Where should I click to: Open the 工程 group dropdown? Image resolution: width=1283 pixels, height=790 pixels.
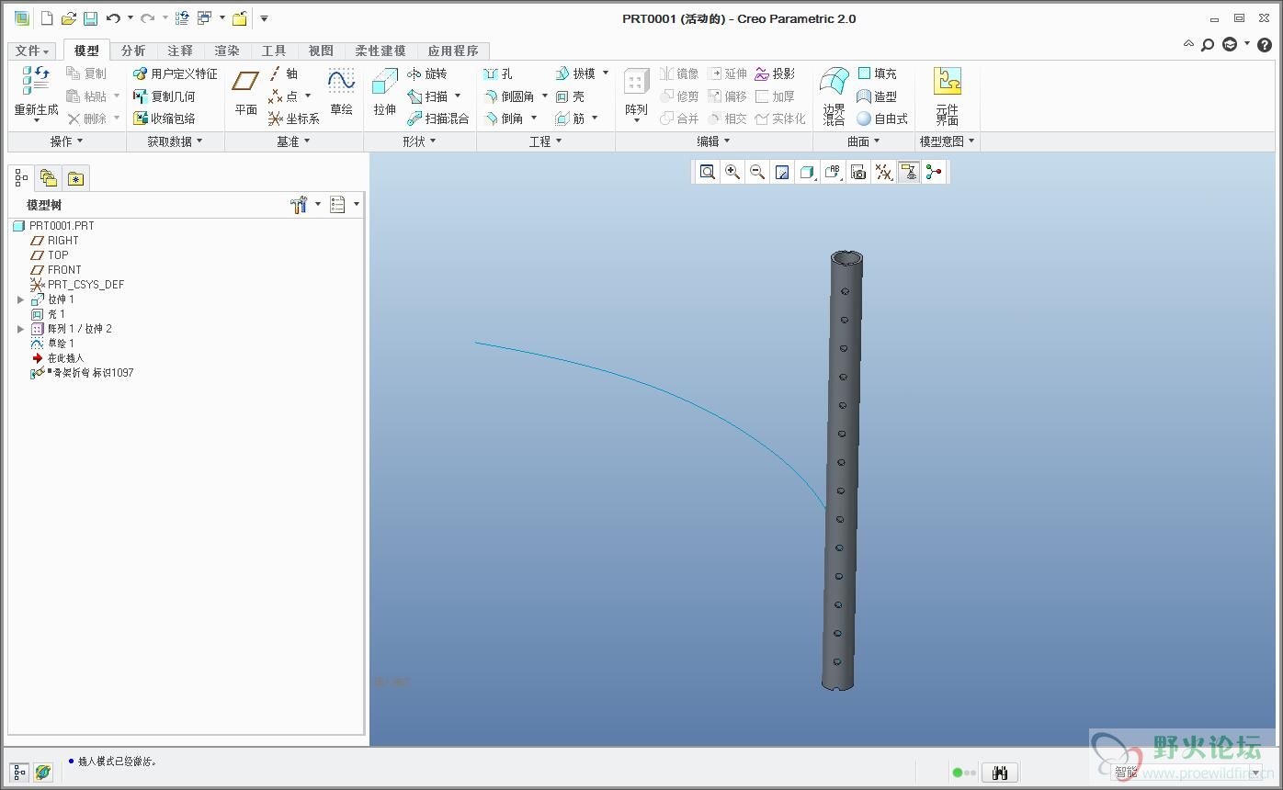[546, 141]
